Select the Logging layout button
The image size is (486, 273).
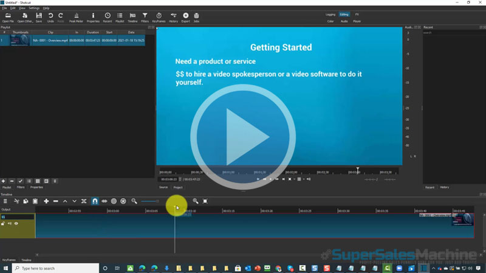coord(330,14)
